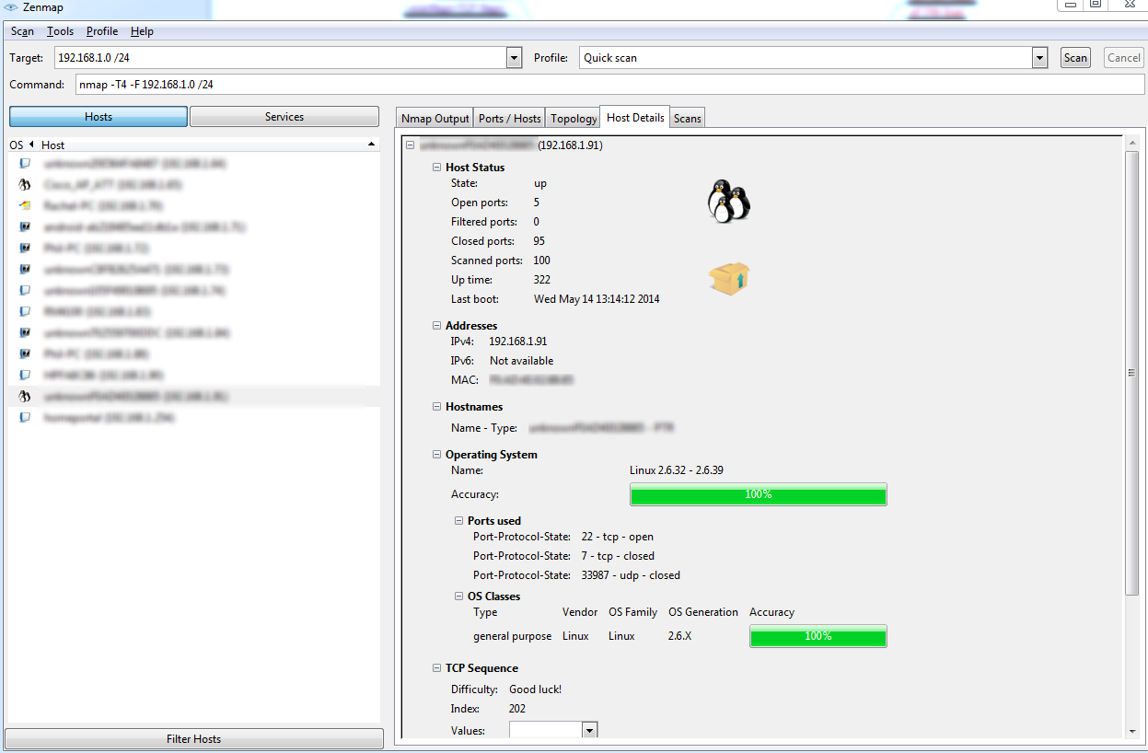Click the Host Details vertical scrollbar
This screenshot has height=753, width=1148.
pos(1131,373)
